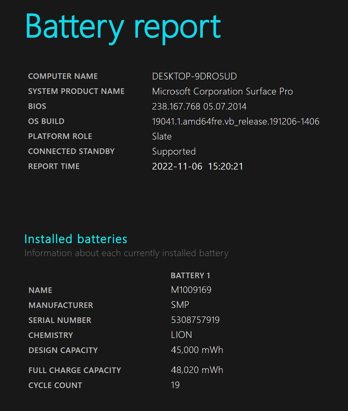The height and width of the screenshot is (411, 348).
Task: Click the manufacturer value SMP
Action: [180, 305]
